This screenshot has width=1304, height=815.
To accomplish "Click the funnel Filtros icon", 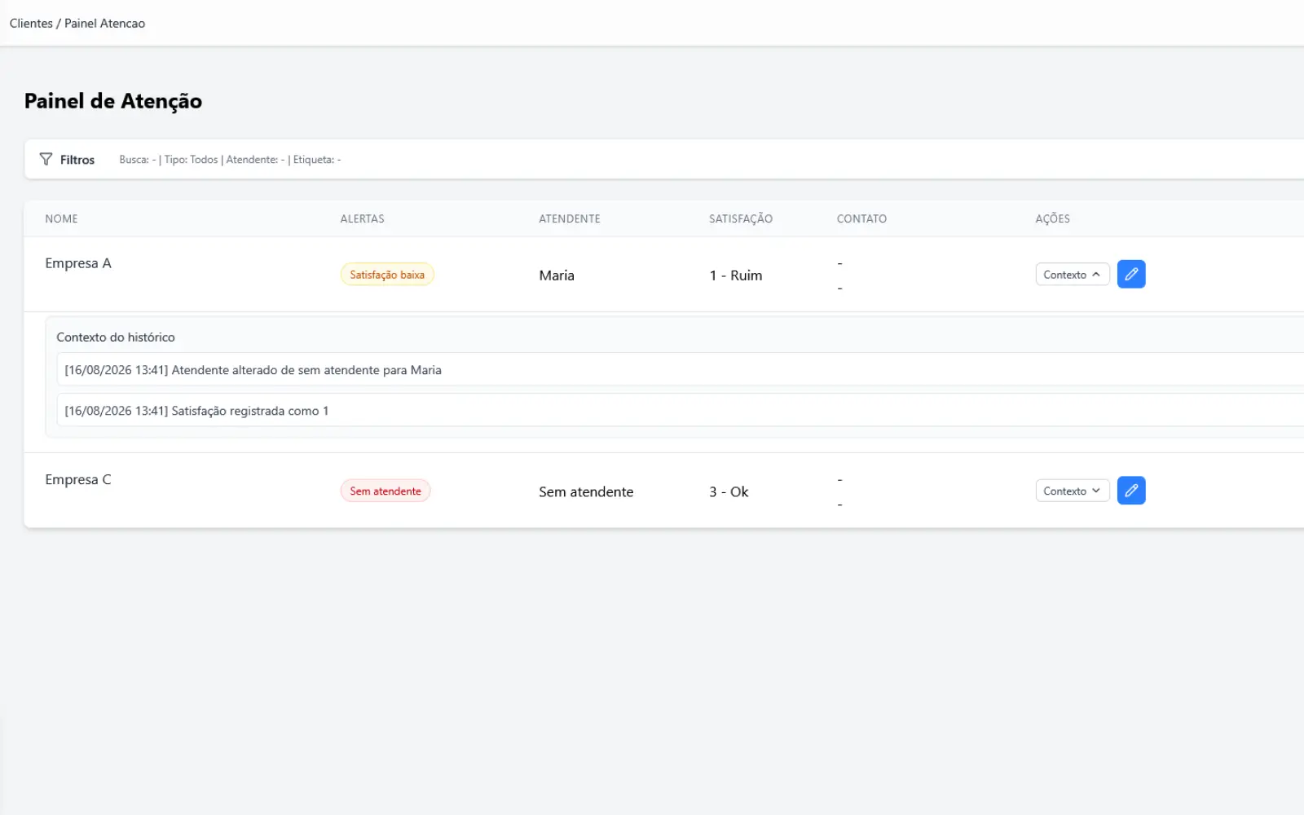I will point(46,159).
